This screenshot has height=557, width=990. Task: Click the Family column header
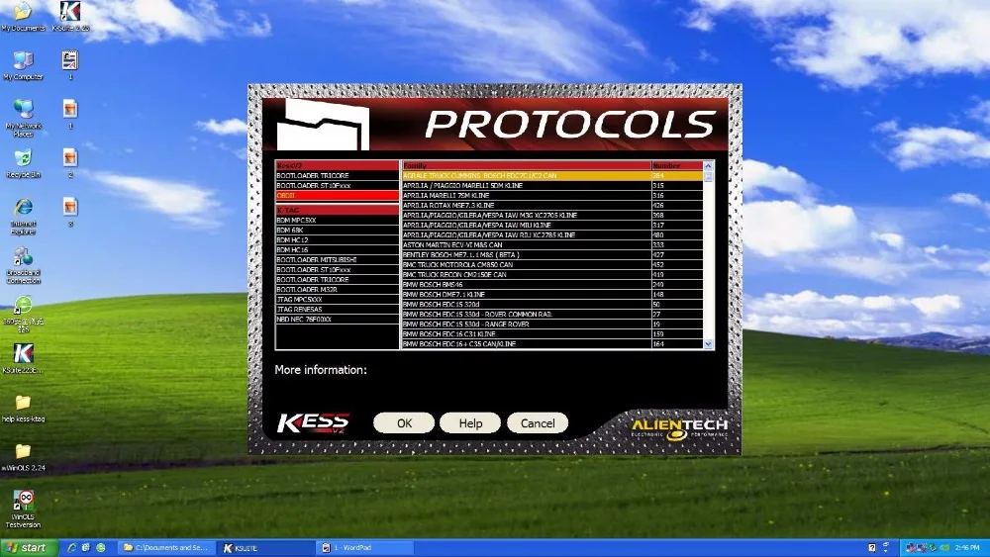coord(527,165)
